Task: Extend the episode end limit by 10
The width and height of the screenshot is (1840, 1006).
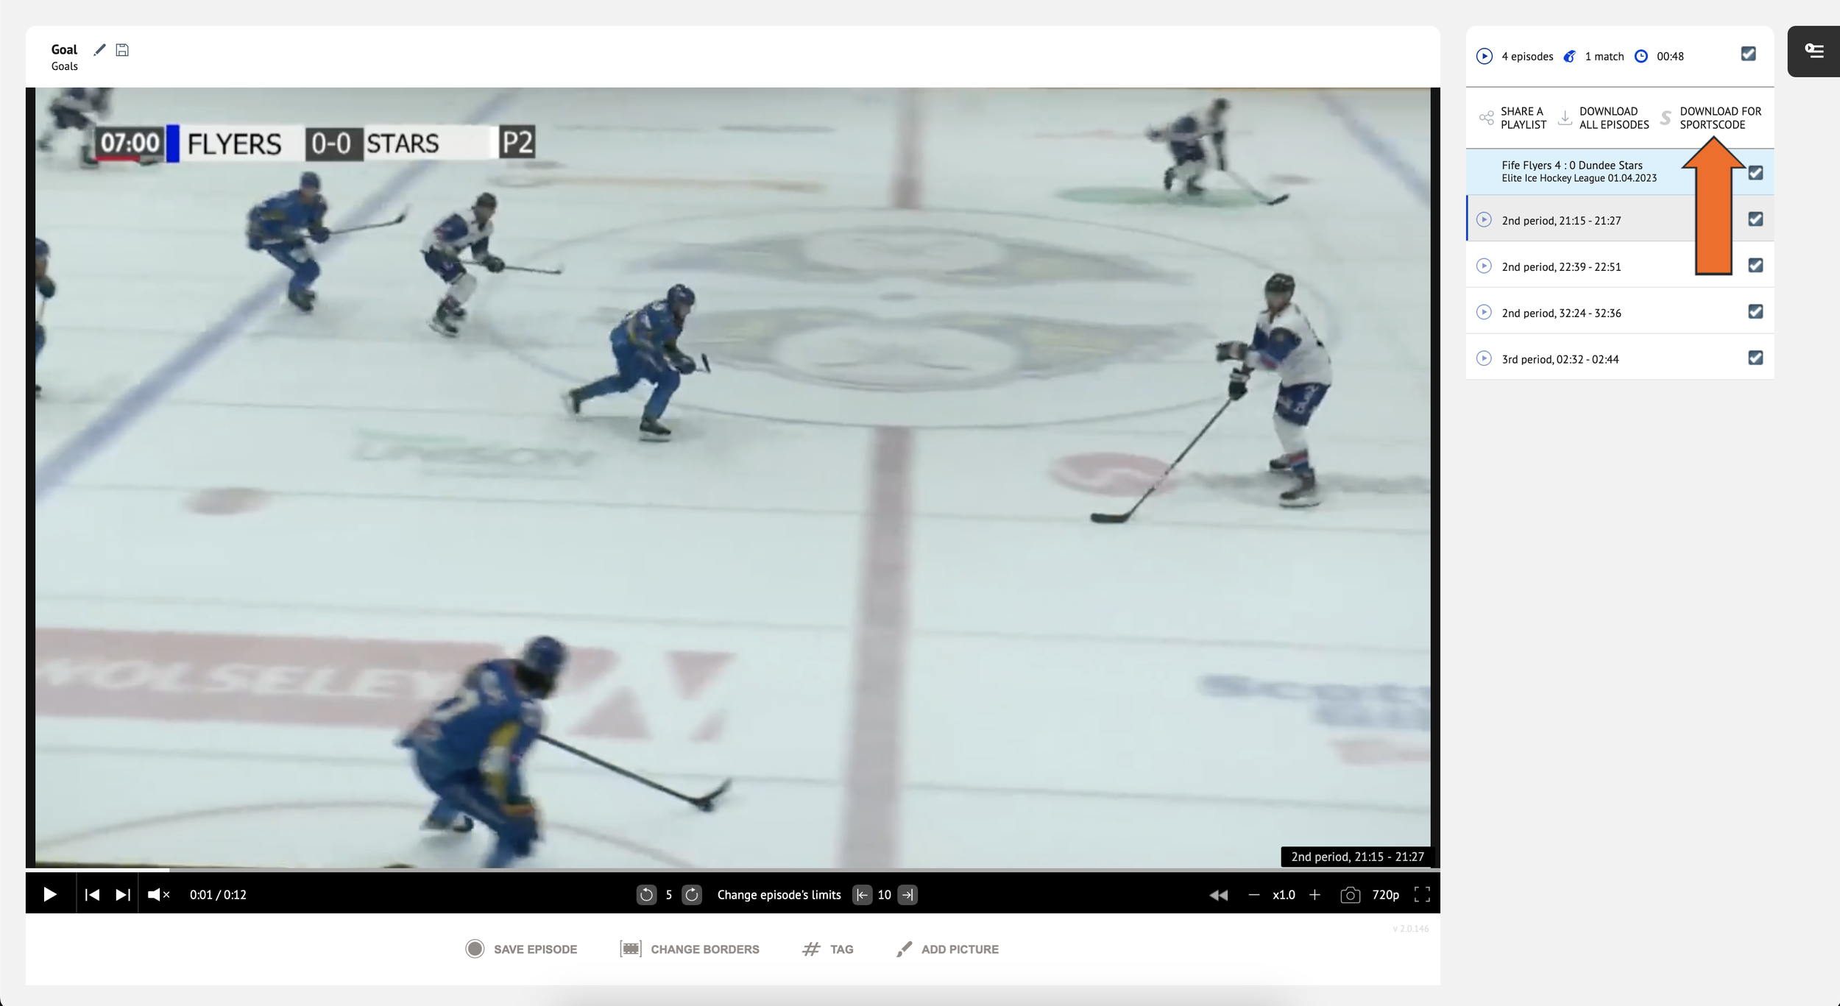Action: (x=907, y=895)
